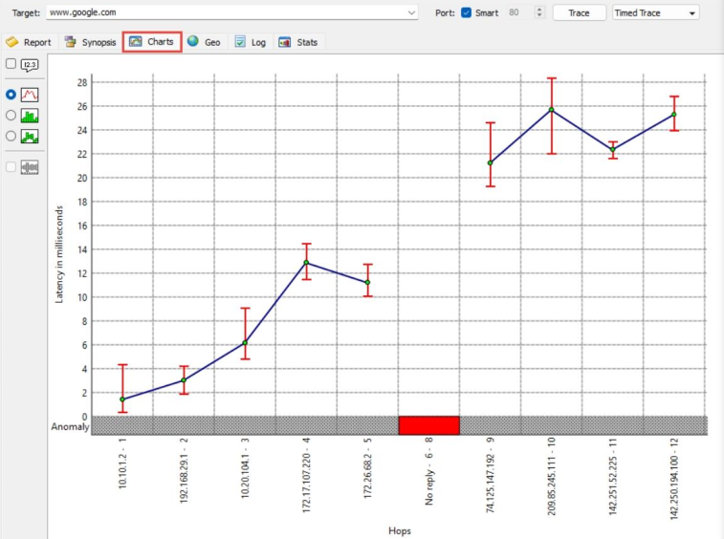
Task: Click the Synopsis tab icon
Action: [x=70, y=42]
